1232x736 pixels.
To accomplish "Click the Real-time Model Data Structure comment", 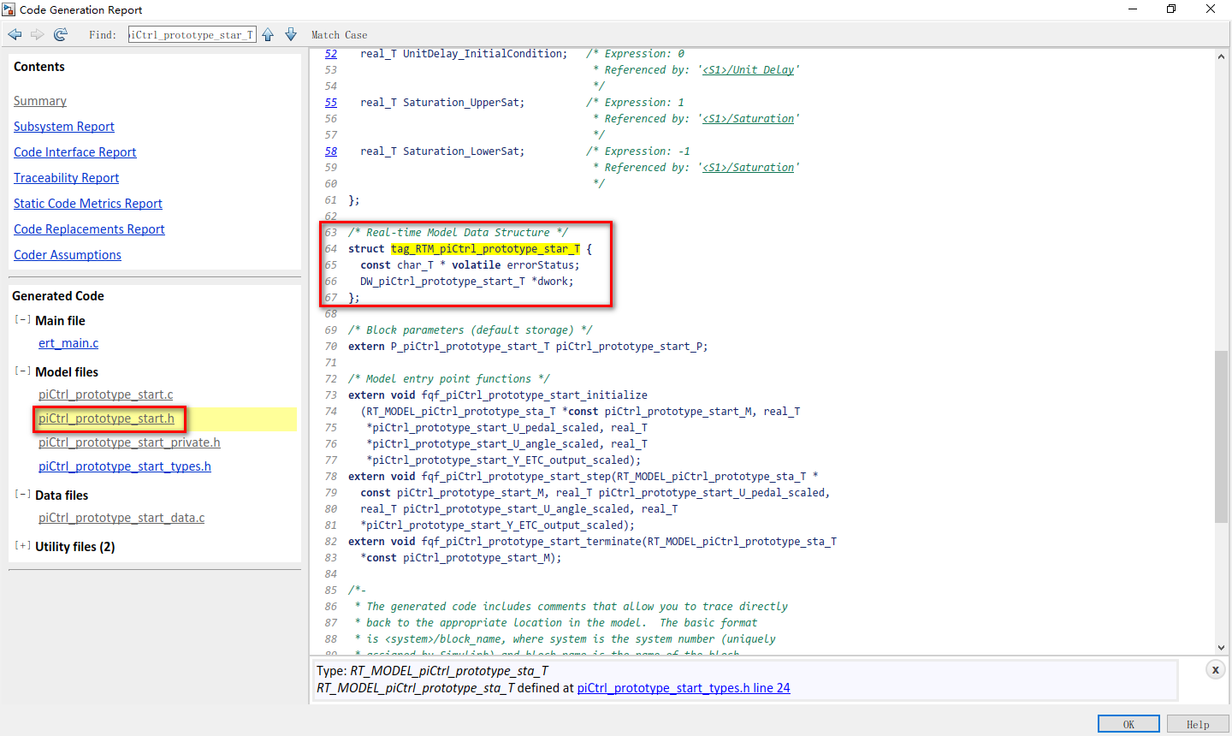I will coord(459,233).
